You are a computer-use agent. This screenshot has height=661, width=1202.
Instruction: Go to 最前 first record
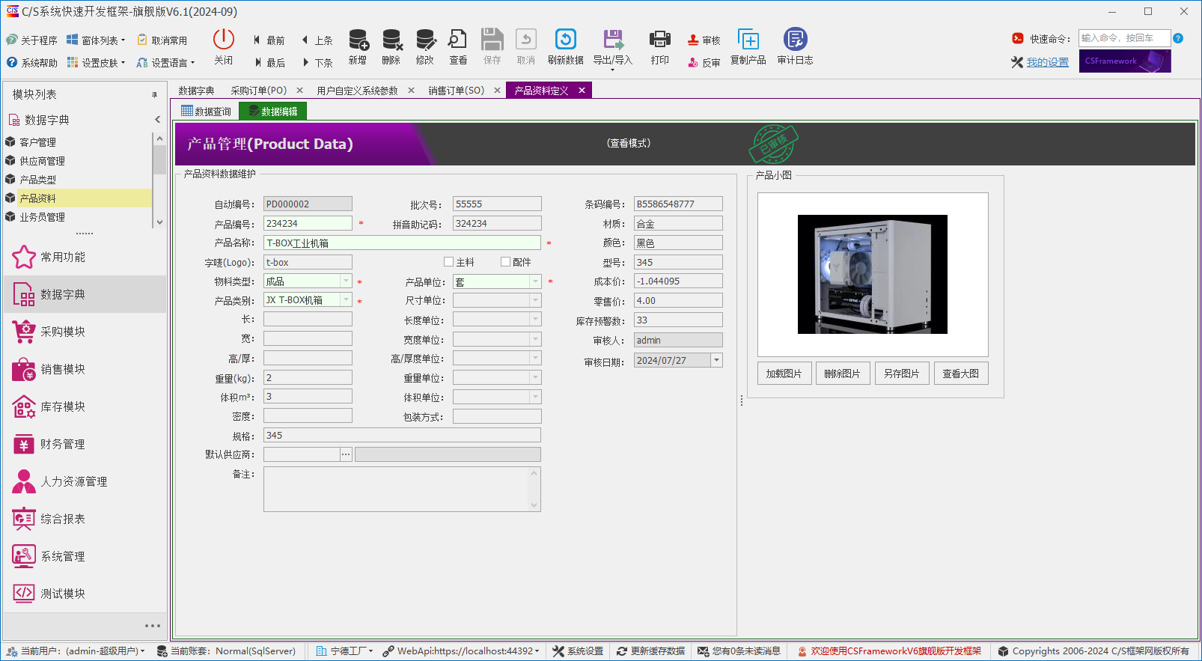point(269,40)
